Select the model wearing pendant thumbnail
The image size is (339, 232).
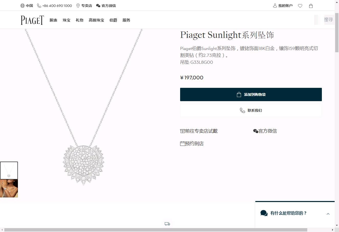9,188
